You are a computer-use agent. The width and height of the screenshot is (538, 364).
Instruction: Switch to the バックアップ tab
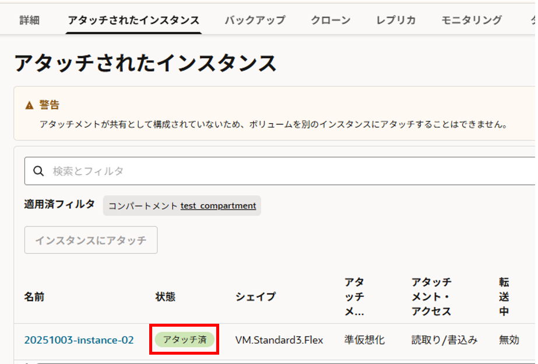click(255, 20)
